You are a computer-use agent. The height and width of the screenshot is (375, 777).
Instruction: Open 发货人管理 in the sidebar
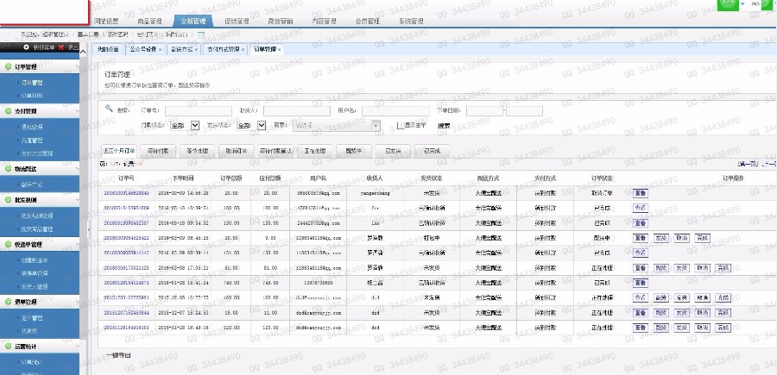pyautogui.click(x=35, y=286)
